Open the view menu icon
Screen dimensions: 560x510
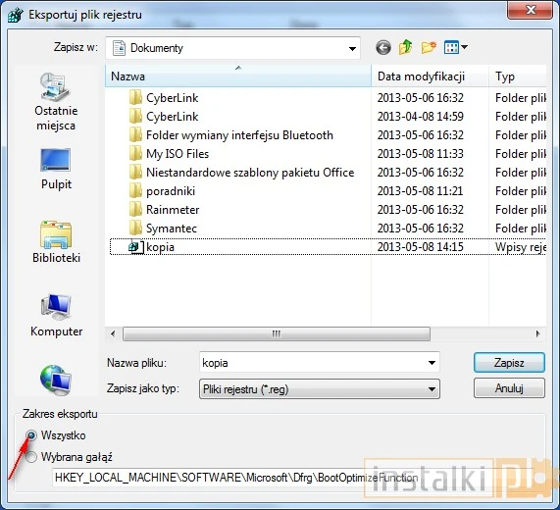tap(455, 47)
